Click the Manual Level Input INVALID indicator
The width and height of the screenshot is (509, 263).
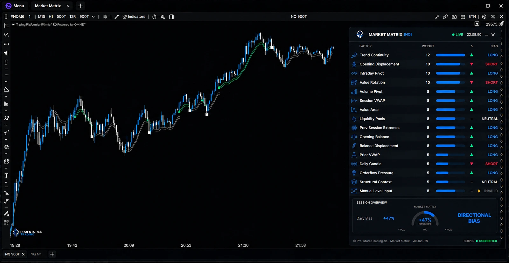[488, 191]
